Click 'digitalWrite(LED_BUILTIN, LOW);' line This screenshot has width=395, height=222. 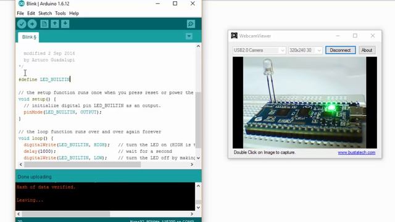pos(65,158)
